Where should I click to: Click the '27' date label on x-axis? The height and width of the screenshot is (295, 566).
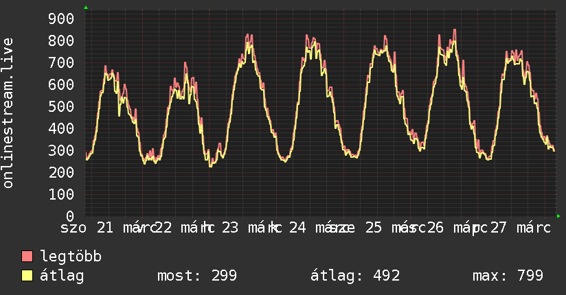[x=498, y=228]
